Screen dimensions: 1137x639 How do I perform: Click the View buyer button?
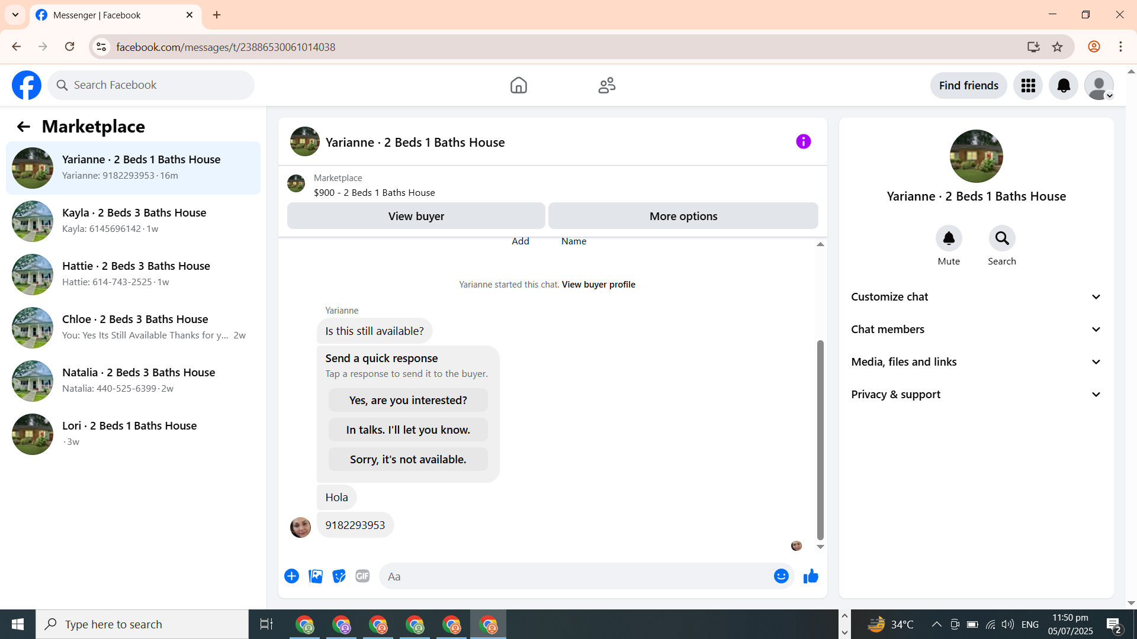point(416,216)
